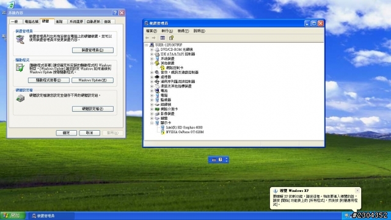This screenshot has height=220, width=391.
Task: Switch to the 系統還原 tab
Action: click(x=76, y=22)
